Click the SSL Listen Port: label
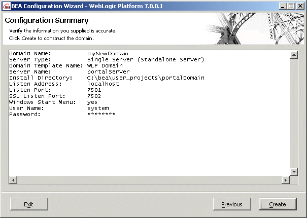This screenshot has height=218, width=307. pyautogui.click(x=37, y=96)
